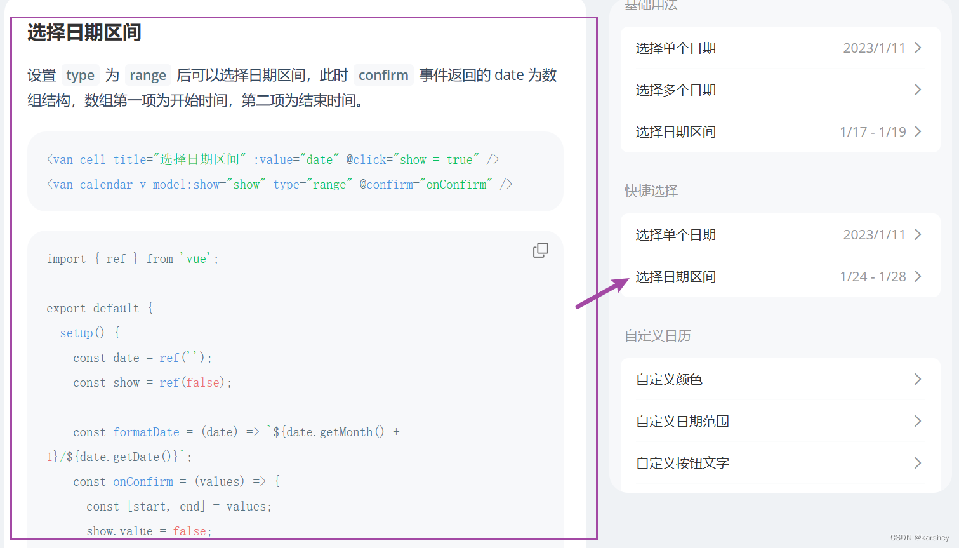Image resolution: width=959 pixels, height=548 pixels.
Task: Click the 'setup() {' code line
Action: click(x=90, y=333)
